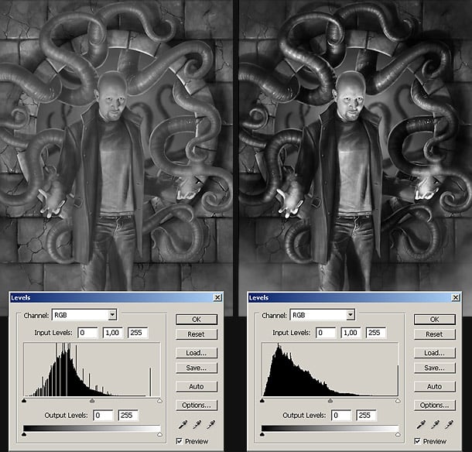Viewport: 472px width, 452px height.
Task: Select gray point eyedropper in left Levels dialog
Action: point(197,425)
